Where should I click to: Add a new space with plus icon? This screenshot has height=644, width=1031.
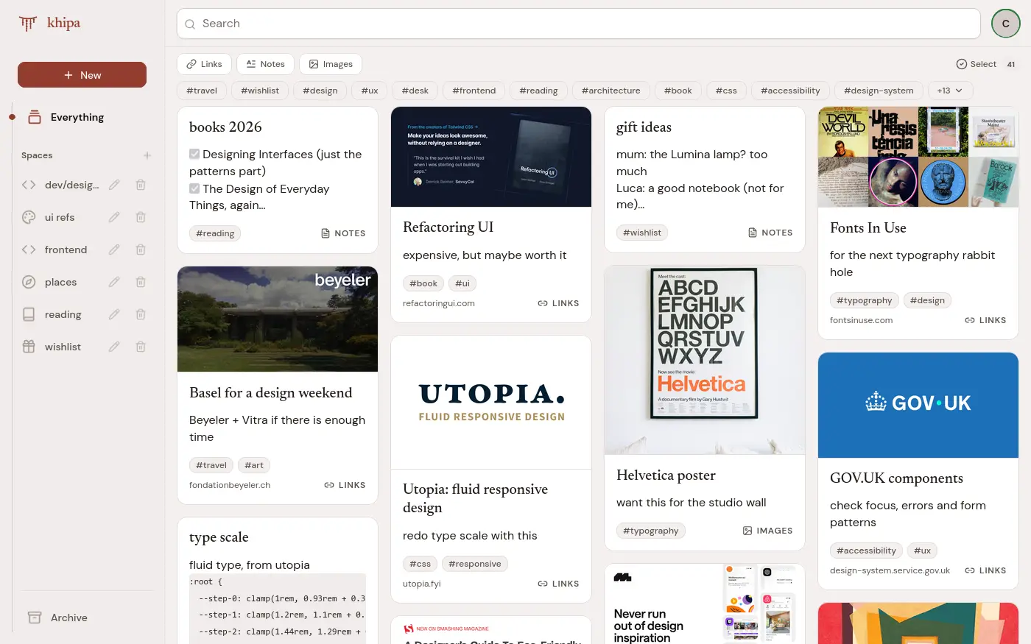point(147,155)
